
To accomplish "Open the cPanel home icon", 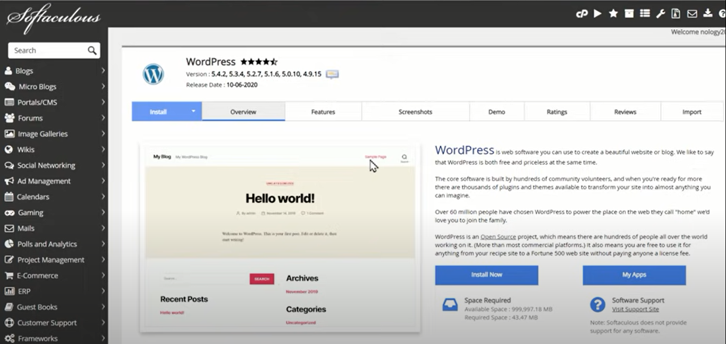I will click(582, 14).
